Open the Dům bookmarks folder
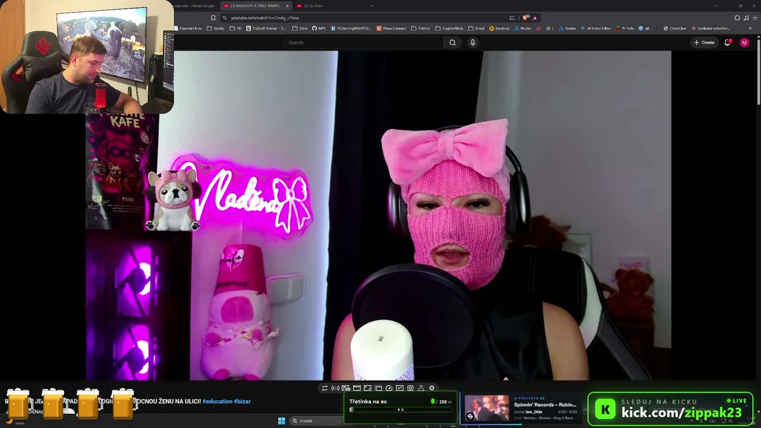This screenshot has width=761, height=428. tap(300, 29)
